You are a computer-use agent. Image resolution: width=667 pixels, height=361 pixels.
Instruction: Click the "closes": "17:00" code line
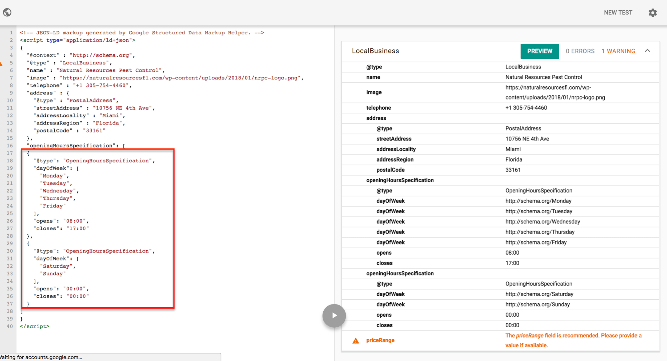coord(61,229)
